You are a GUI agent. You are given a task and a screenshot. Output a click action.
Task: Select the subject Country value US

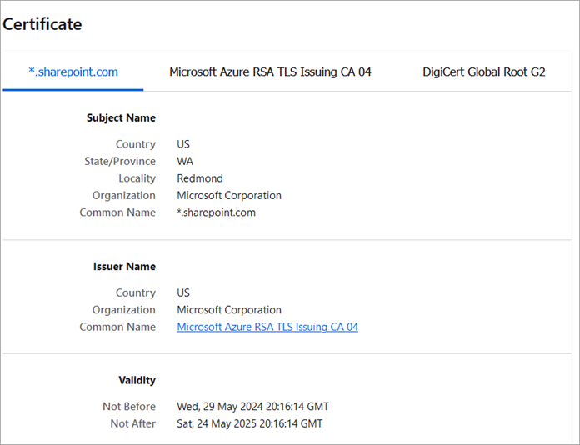click(183, 144)
